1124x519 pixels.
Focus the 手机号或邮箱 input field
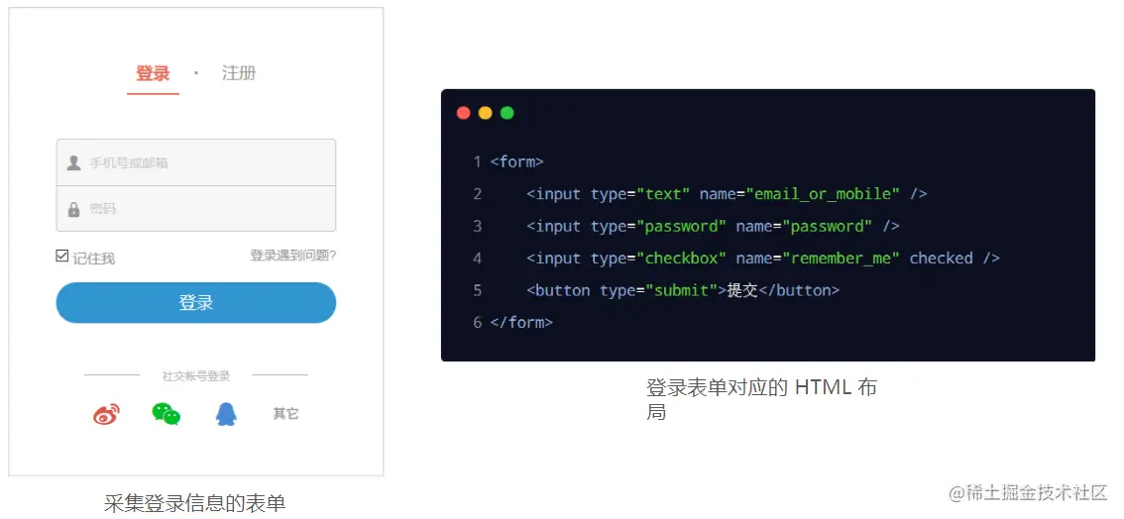[195, 162]
